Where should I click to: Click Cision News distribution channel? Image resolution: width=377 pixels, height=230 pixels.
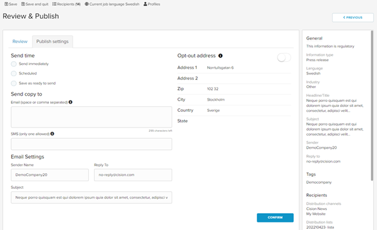point(316,209)
